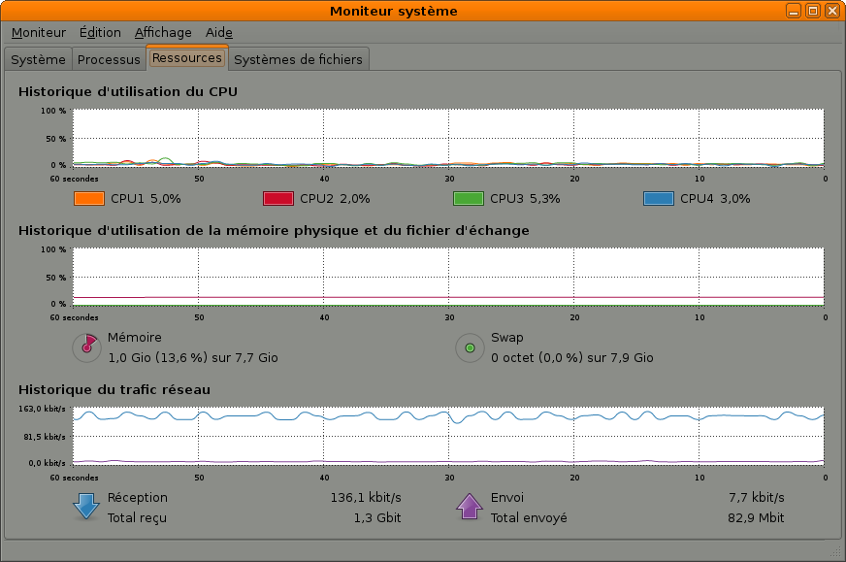Click the Moniteur système title bar
This screenshot has height=562, width=846.
tap(393, 11)
